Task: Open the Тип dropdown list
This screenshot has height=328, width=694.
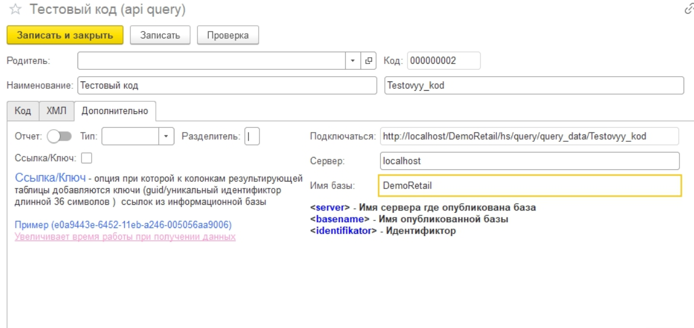Action: click(x=167, y=136)
